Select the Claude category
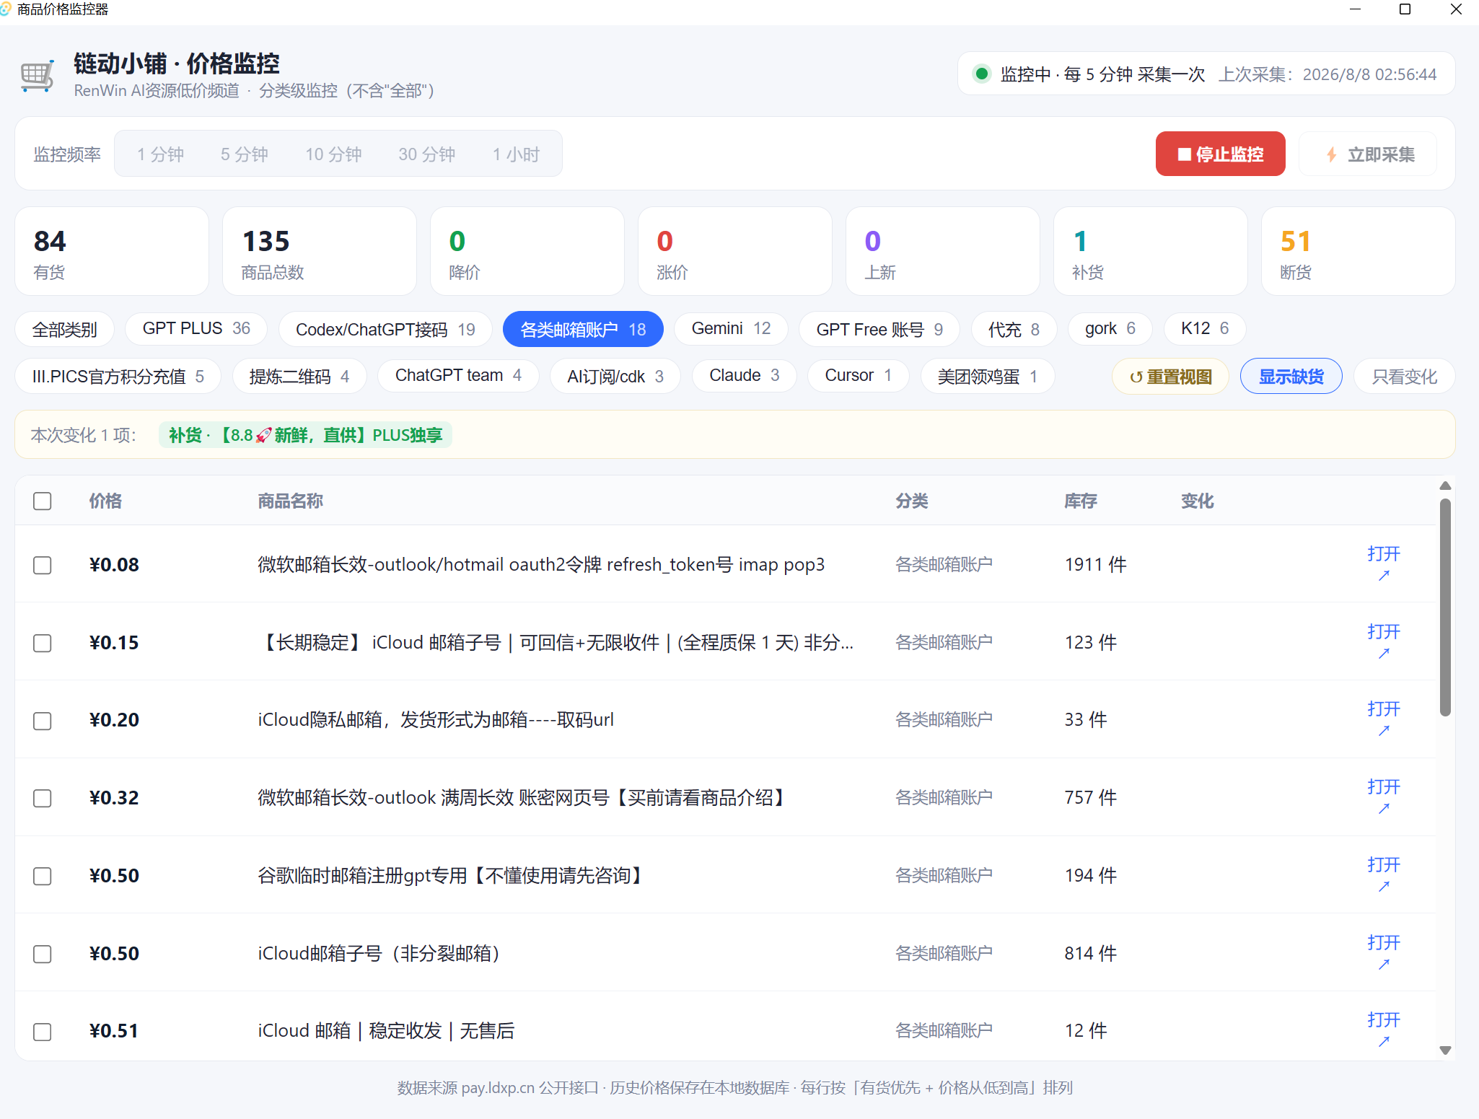1479x1119 pixels. 745,376
